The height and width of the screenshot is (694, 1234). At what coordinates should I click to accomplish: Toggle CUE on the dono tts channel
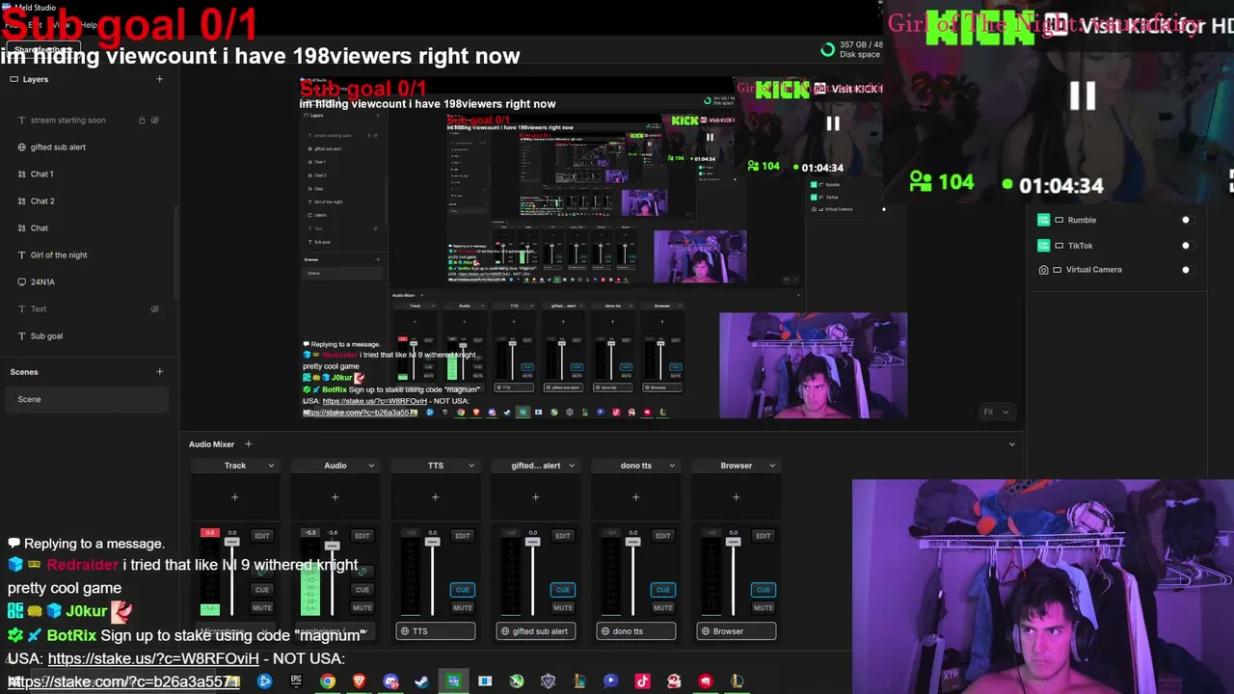(x=663, y=590)
